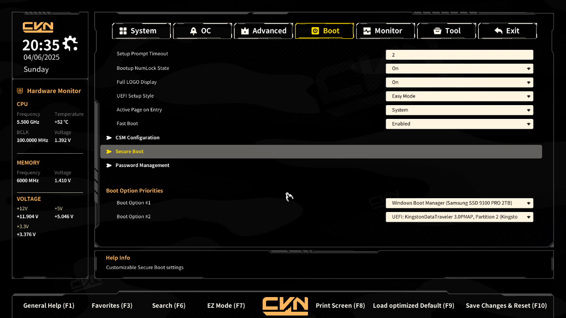Image resolution: width=566 pixels, height=318 pixels.
Task: Open Full LOGO Display dropdown
Action: click(x=459, y=82)
